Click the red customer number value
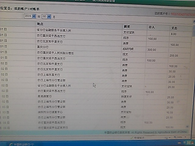The height and width of the screenshot is (146, 195). click(183, 14)
